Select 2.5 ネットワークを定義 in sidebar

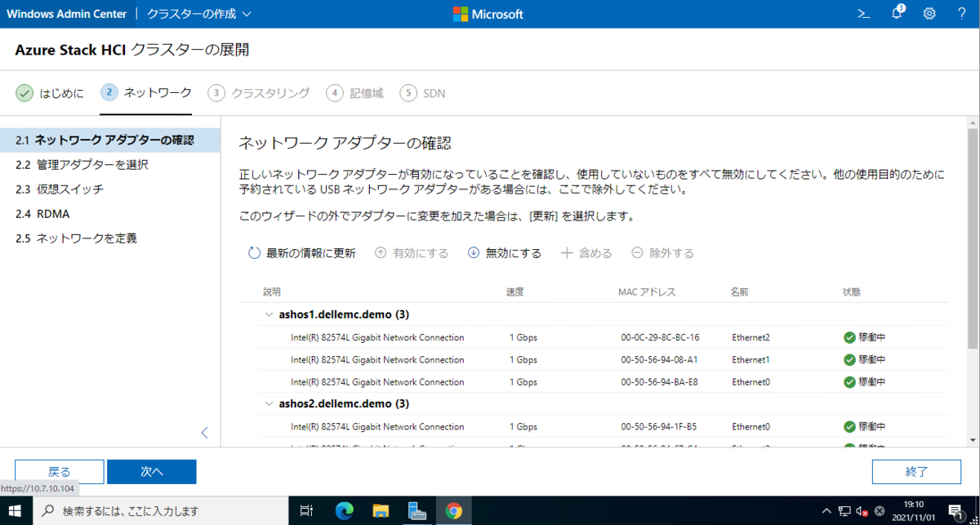point(110,238)
